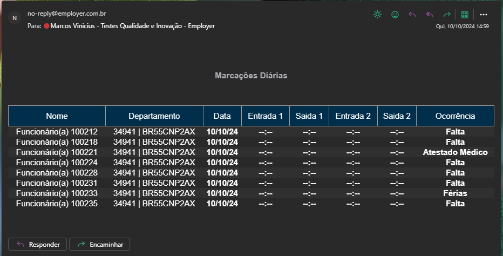Select Funcionário(a) 100212 name cell
The image size is (503, 256).
(57, 132)
